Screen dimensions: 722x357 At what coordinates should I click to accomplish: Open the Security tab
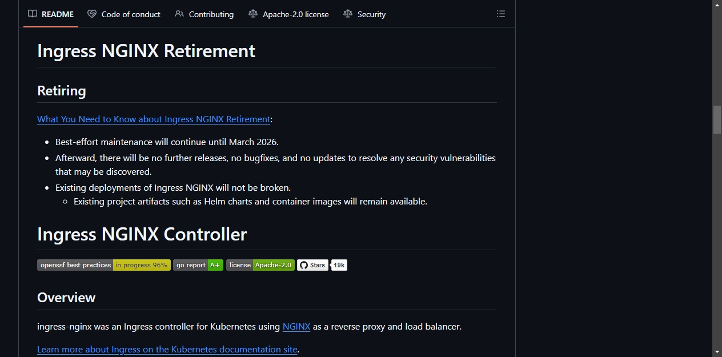point(364,14)
